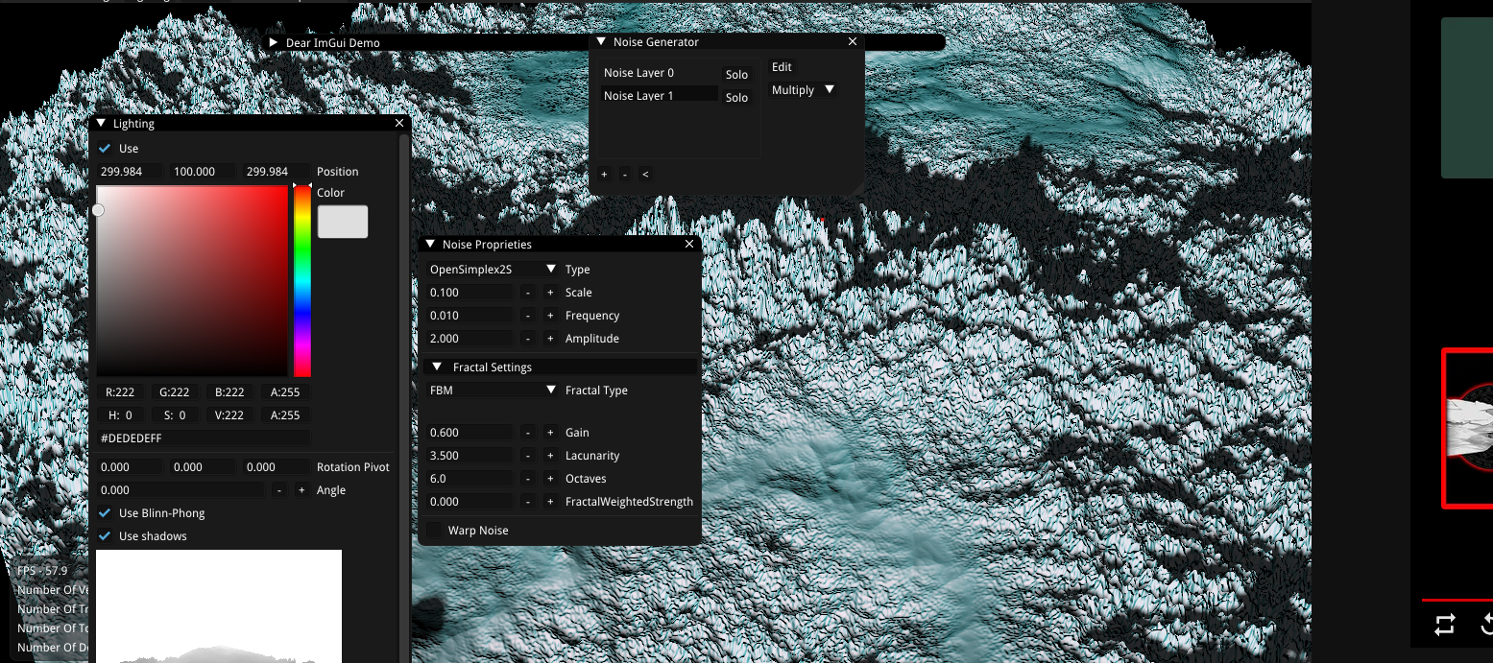
Task: Click the Frequency value field 0.010
Action: [470, 316]
